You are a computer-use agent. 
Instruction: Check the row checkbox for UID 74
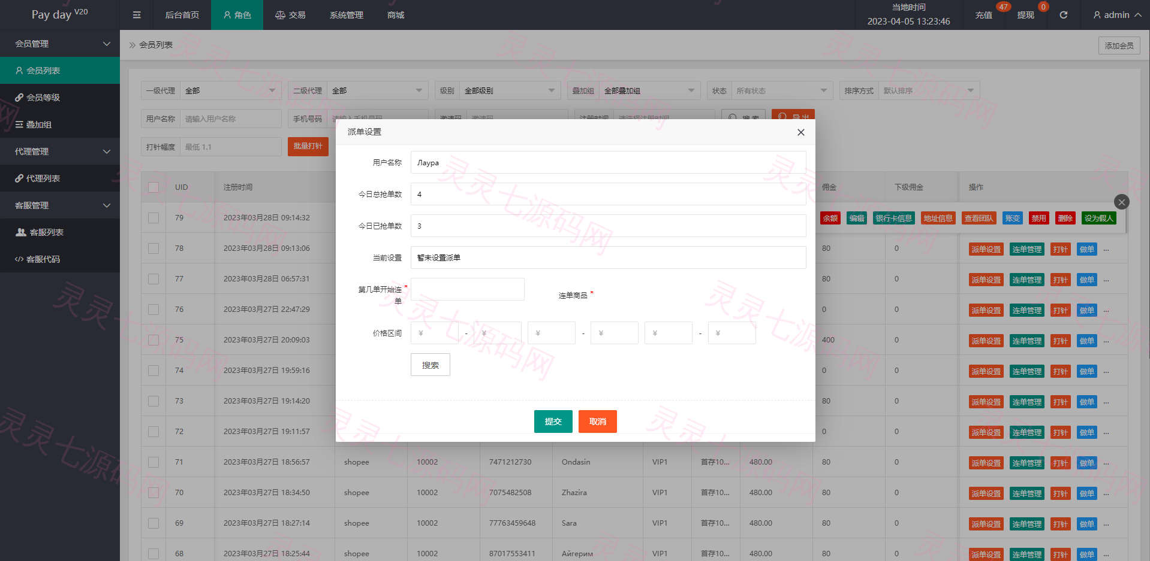[x=153, y=371]
